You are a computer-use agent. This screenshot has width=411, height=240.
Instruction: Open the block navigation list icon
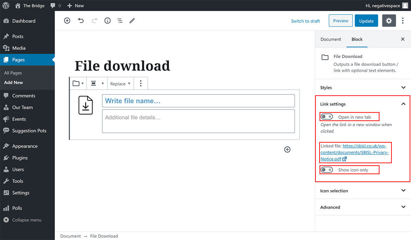tap(120, 21)
